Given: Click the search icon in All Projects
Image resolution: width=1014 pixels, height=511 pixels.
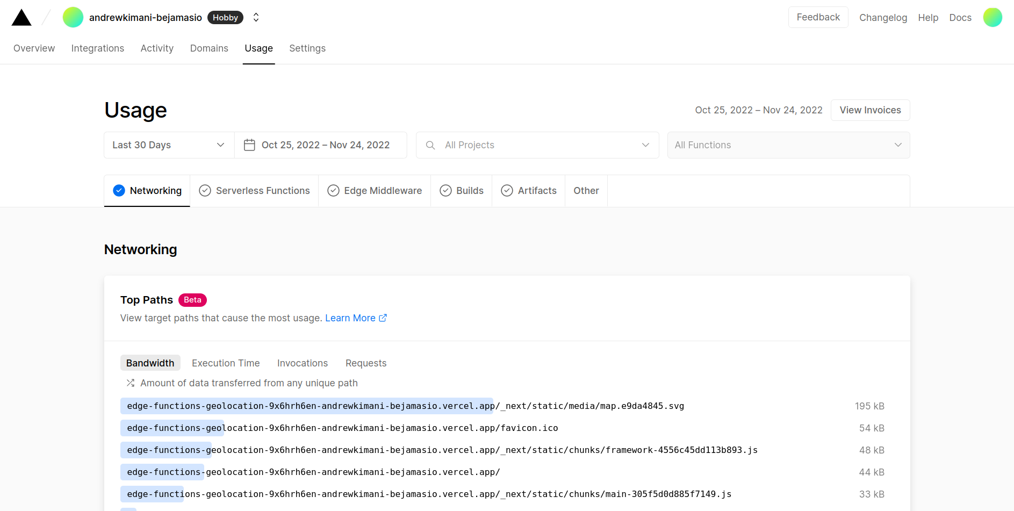Looking at the screenshot, I should click(430, 145).
